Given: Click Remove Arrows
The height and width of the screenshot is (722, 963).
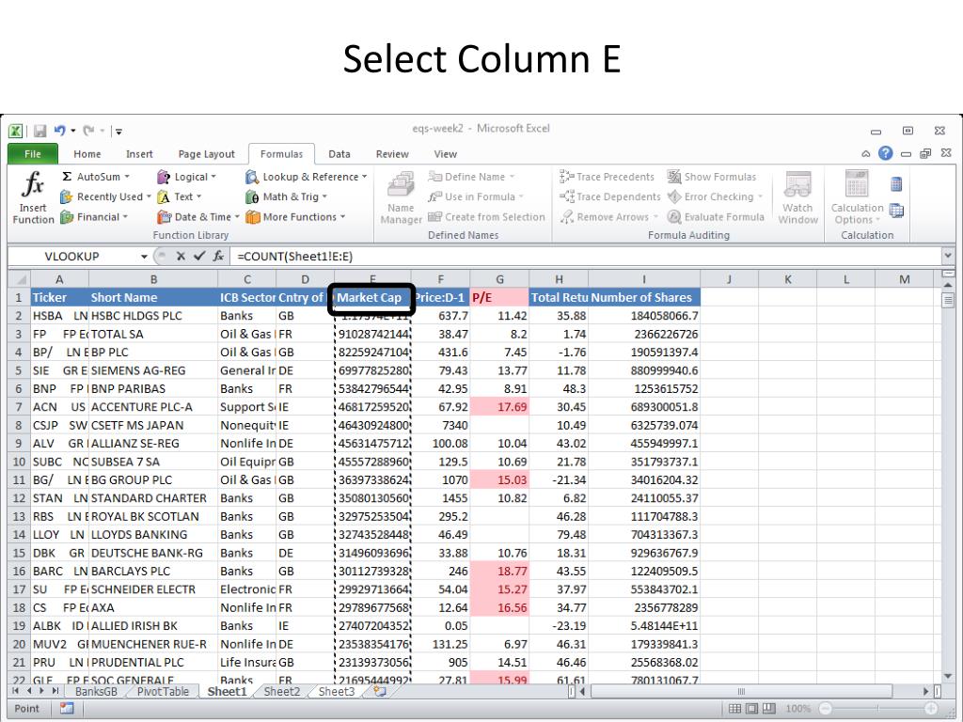Looking at the screenshot, I should click(608, 217).
